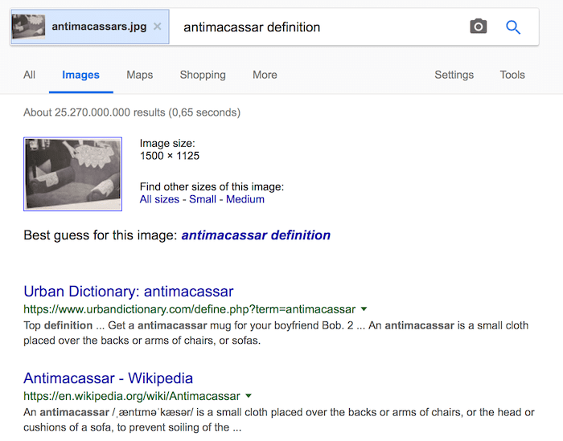563x441 pixels.
Task: Click the best guess antimacassar definition link
Action: (256, 235)
